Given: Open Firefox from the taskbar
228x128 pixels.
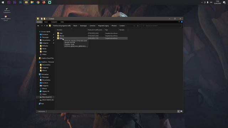Looking at the screenshot, I should point(44,2).
